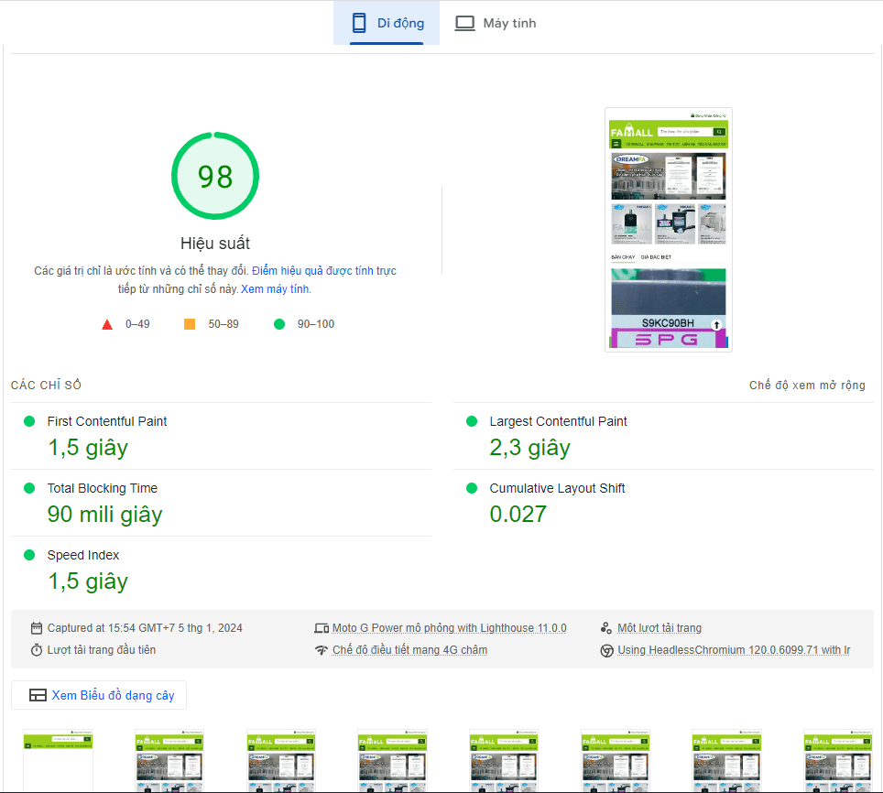The width and height of the screenshot is (883, 793).
Task: Click the device icon beside Moto G Power
Action: coord(322,628)
